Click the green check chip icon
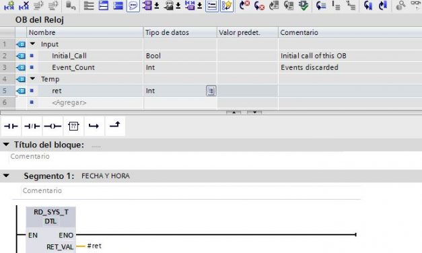 pyautogui.click(x=304, y=5)
